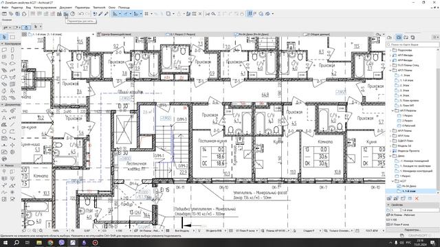Screen dimensions: 440x247
Task: Open Конструирование menu
Action: click(x=45, y=8)
